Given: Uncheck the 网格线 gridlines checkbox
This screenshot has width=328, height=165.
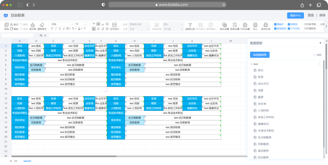Looking at the screenshot, I should pos(289,24).
